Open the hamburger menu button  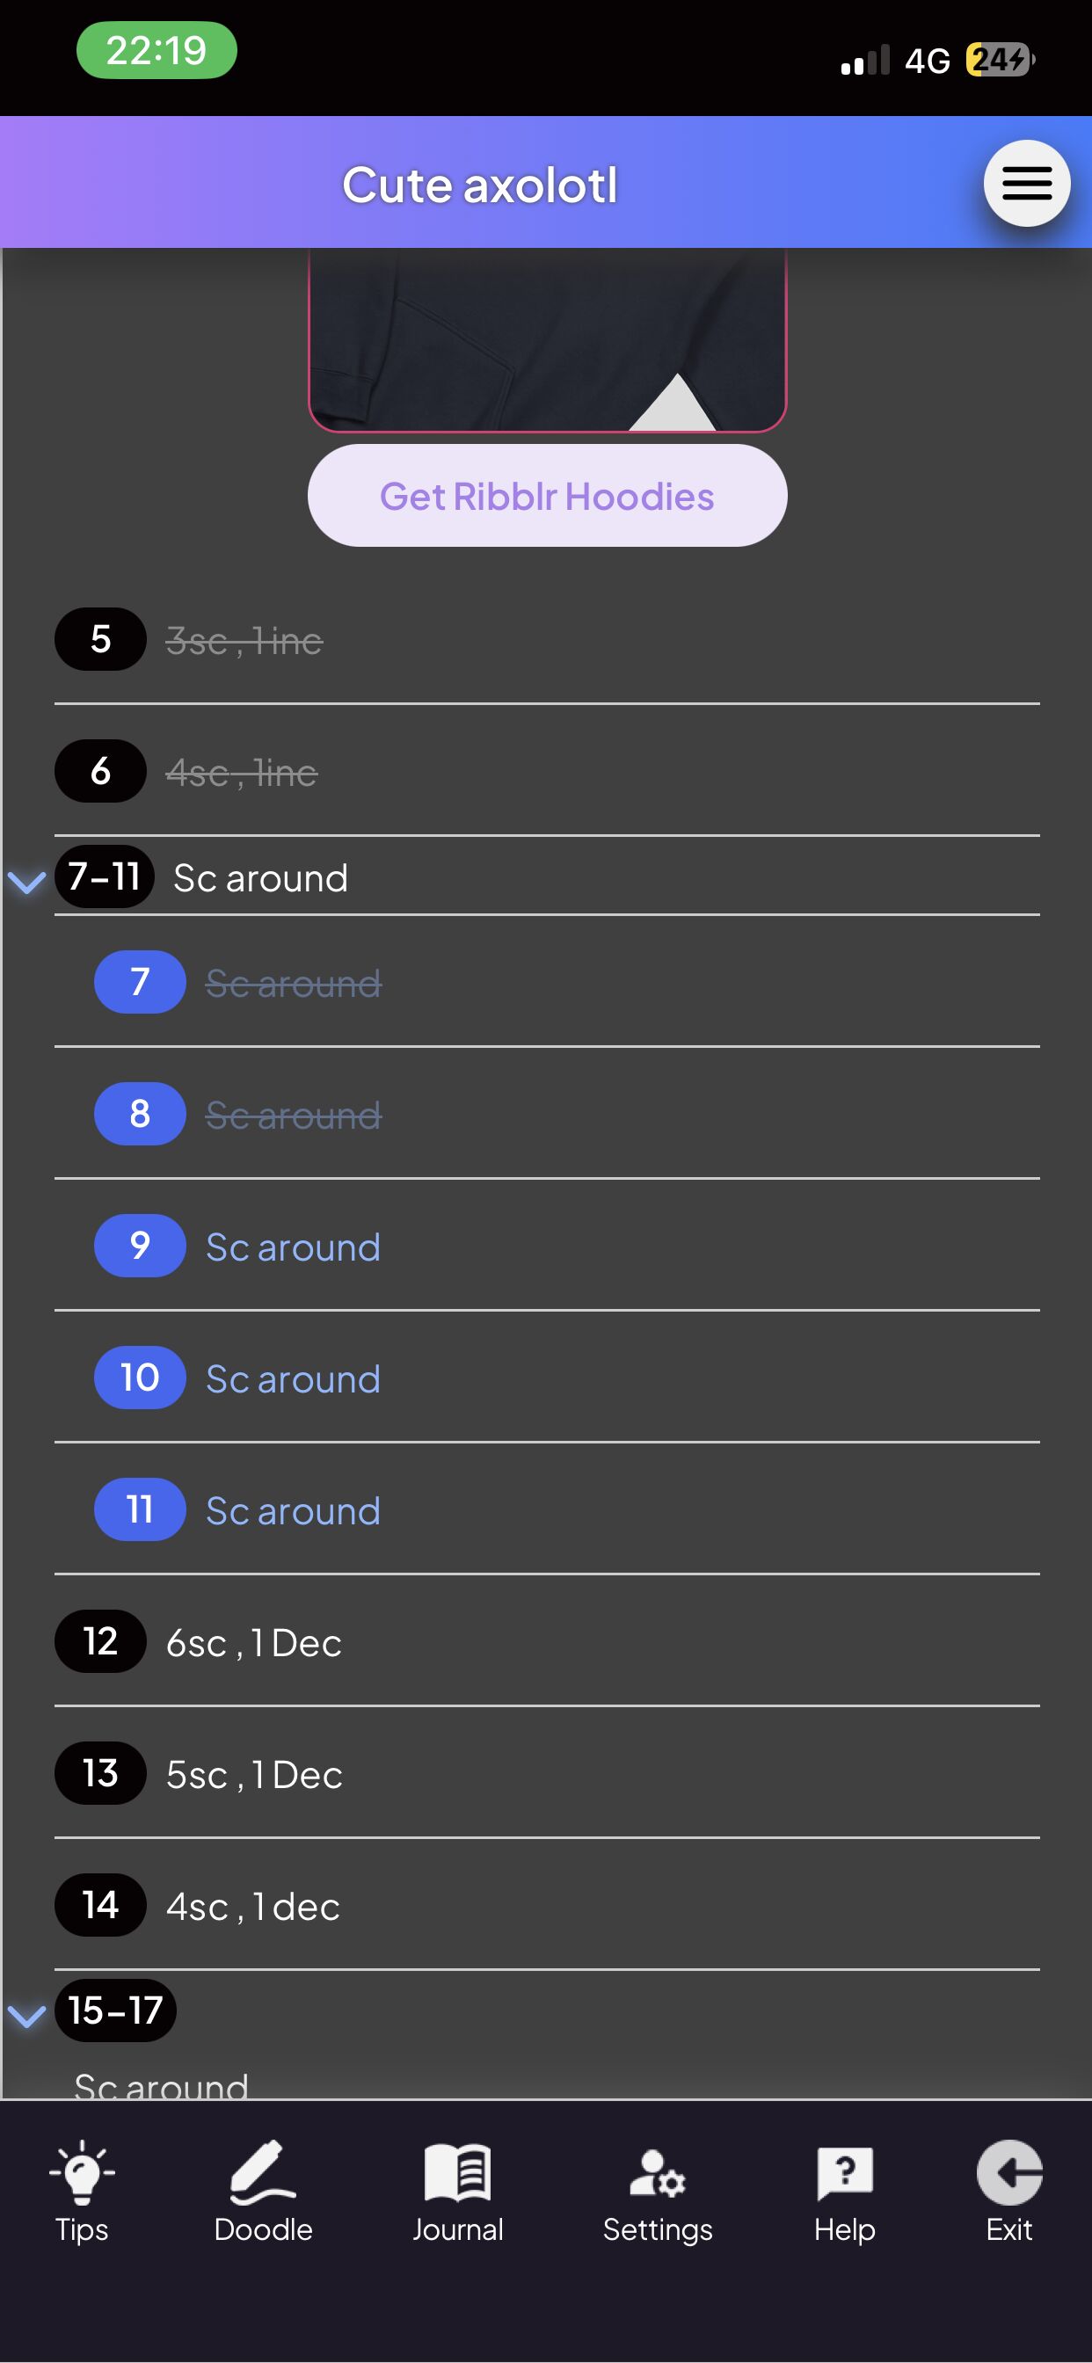pyautogui.click(x=1026, y=184)
